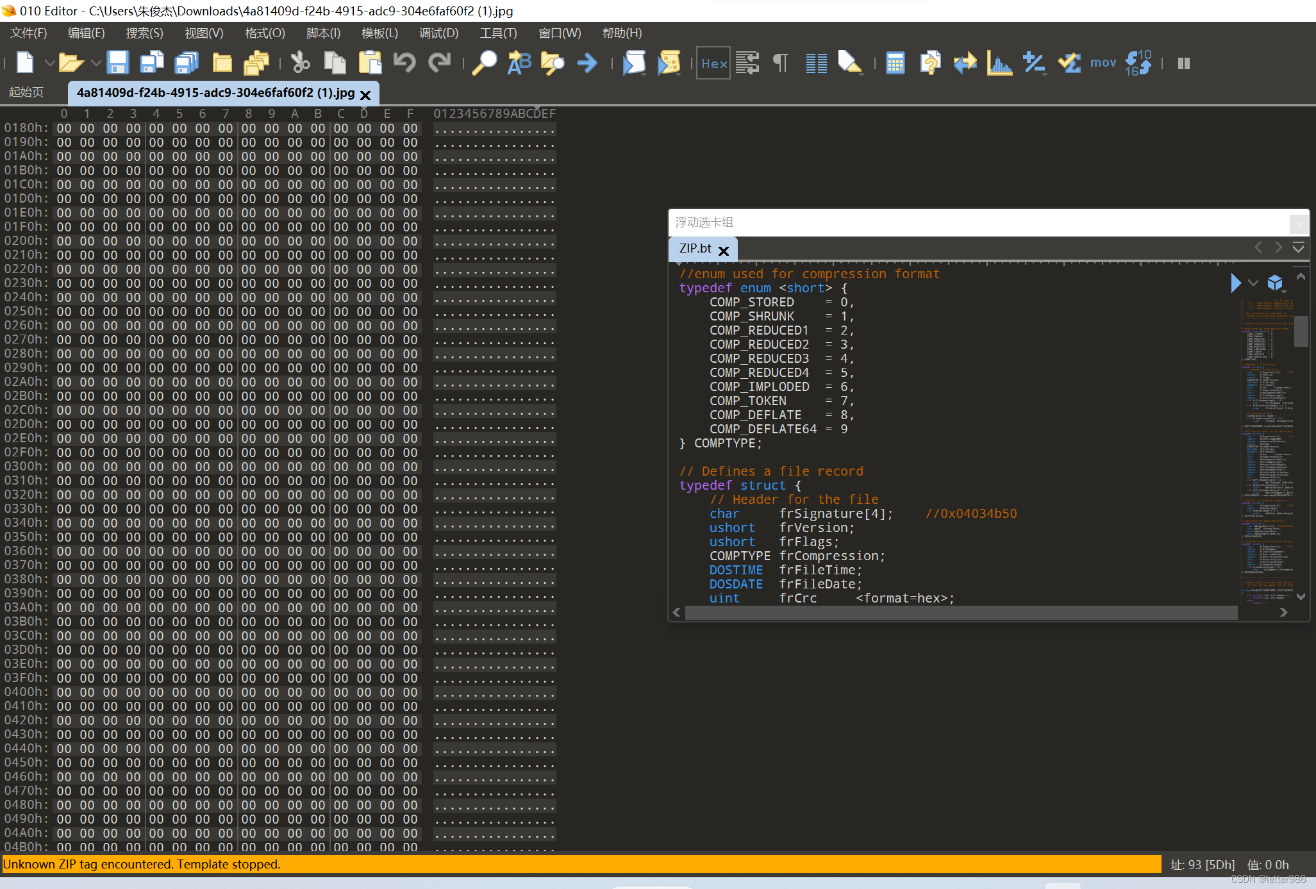Image resolution: width=1316 pixels, height=889 pixels.
Task: Open the Calculator tool icon
Action: tap(895, 63)
